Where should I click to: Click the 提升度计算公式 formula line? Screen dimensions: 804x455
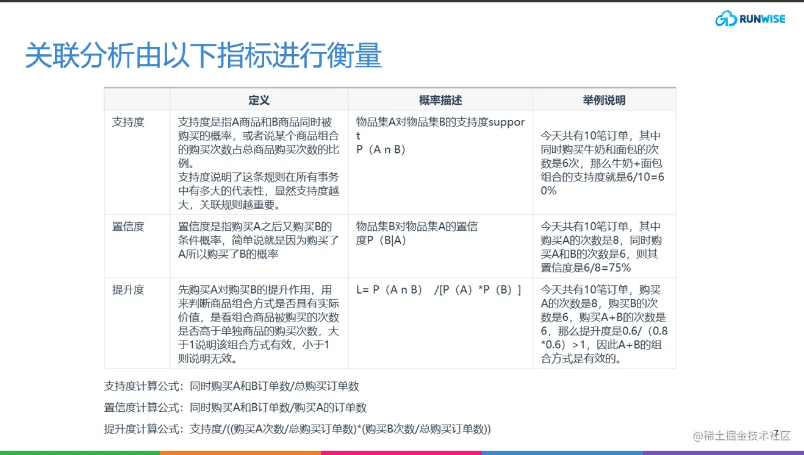[296, 428]
